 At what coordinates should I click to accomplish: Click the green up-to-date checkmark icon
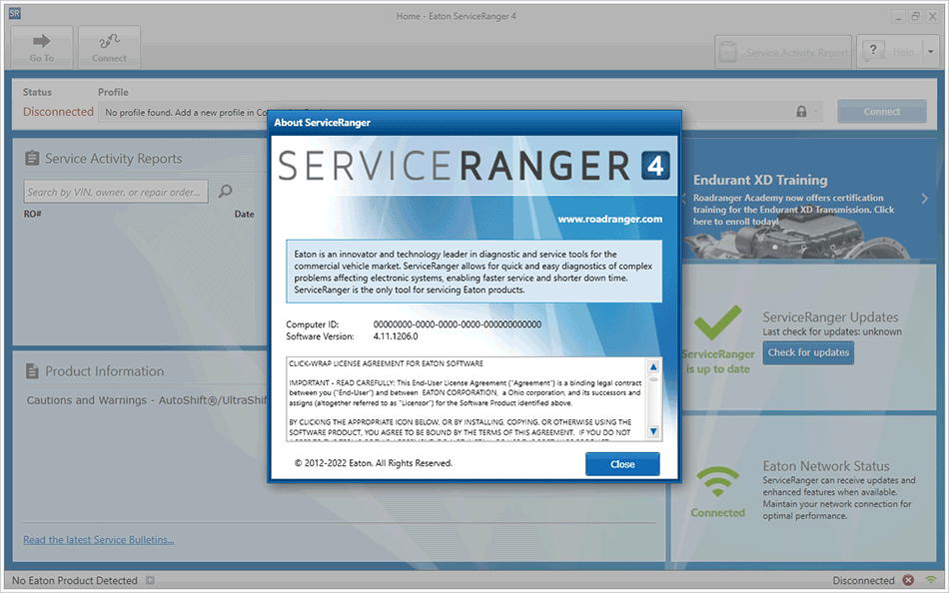tap(717, 321)
